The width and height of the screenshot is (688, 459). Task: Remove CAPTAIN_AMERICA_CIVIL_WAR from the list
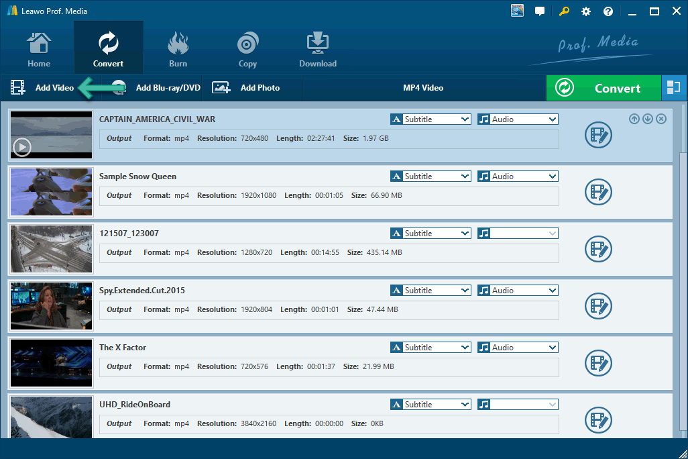tap(661, 119)
